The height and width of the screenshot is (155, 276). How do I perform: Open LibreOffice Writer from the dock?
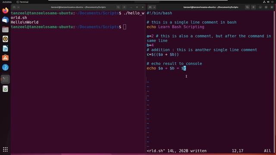point(5,48)
